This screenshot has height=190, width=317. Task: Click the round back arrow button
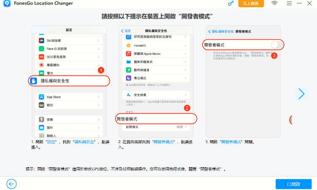[x=11, y=184]
